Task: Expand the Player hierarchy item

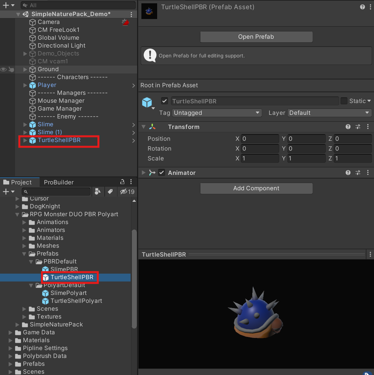Action: (25, 85)
